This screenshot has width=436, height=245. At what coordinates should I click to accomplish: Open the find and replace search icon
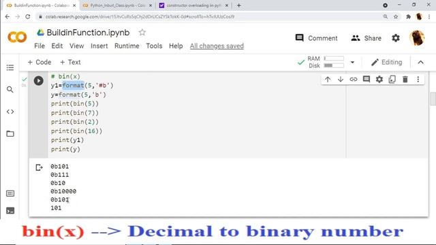(10, 89)
